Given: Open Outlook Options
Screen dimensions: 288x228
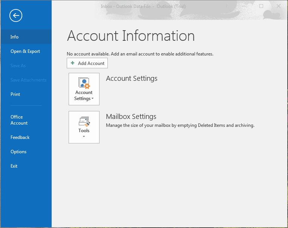Looking at the screenshot, I should (26, 152).
